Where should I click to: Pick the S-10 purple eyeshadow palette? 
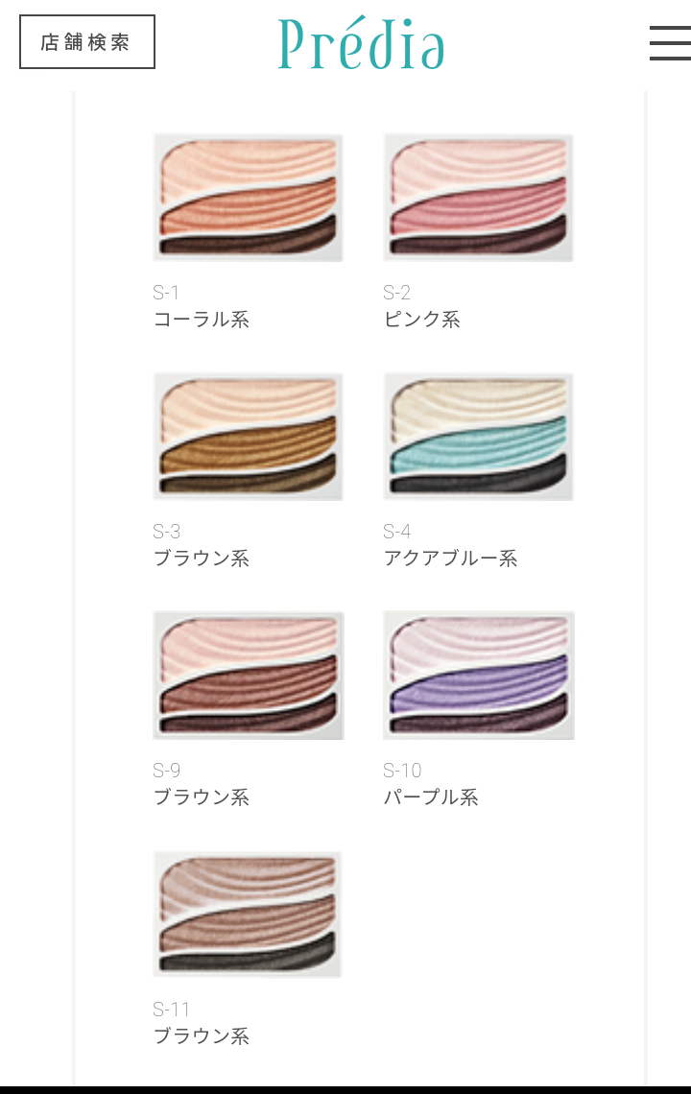pos(479,676)
